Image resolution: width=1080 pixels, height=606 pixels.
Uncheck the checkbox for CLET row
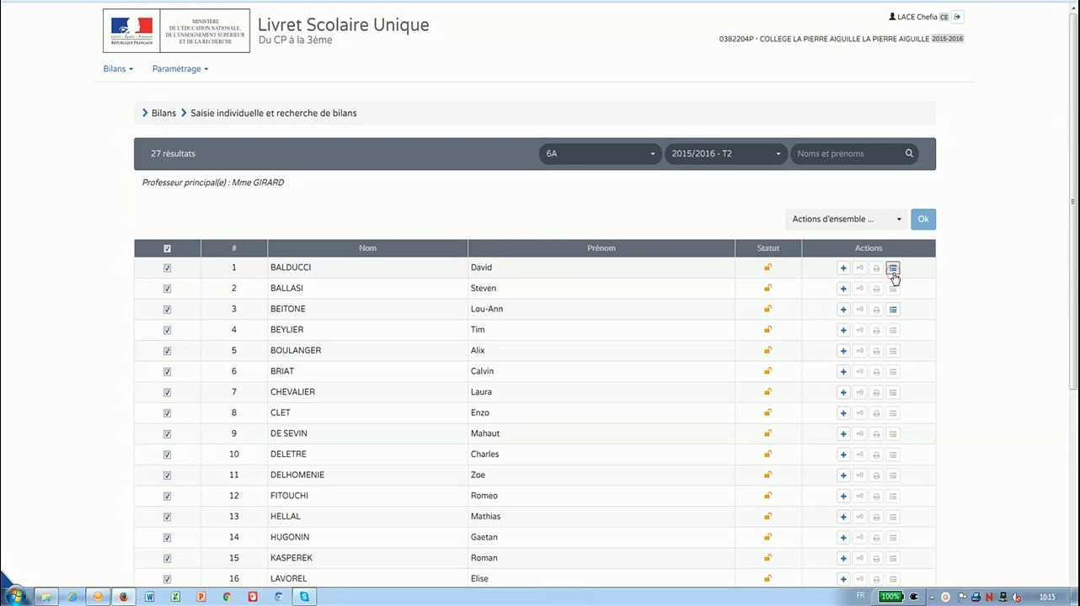point(167,413)
